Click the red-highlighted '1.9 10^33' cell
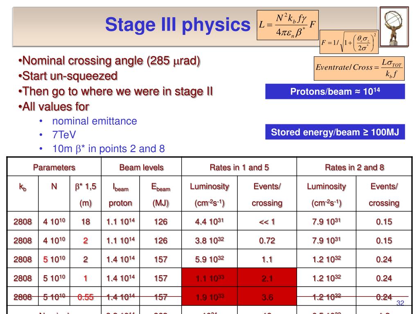419x314 pixels. tap(209, 297)
